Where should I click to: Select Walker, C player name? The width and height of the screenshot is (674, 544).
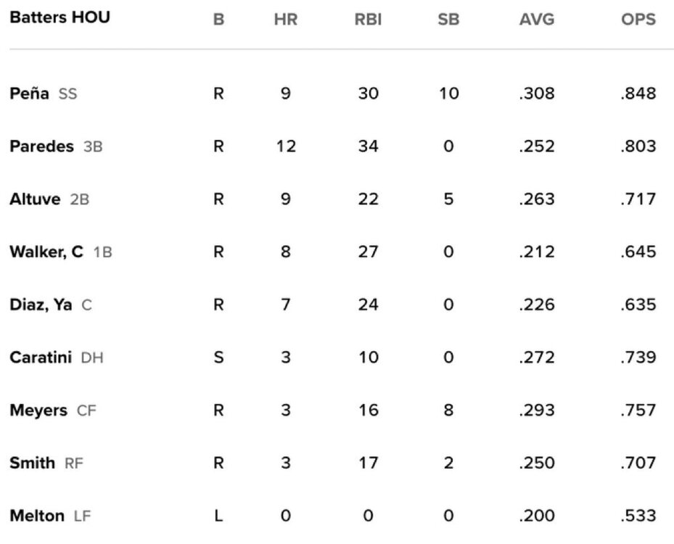click(47, 252)
